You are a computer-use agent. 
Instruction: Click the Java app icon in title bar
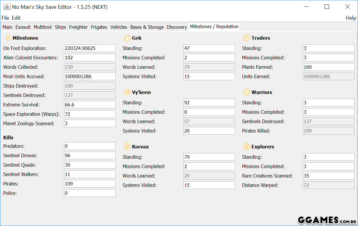[6, 7]
